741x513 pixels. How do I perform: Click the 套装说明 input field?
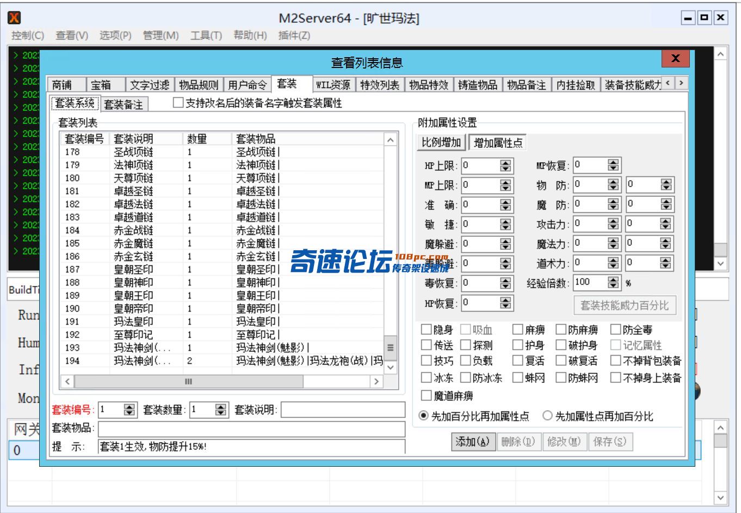click(343, 410)
